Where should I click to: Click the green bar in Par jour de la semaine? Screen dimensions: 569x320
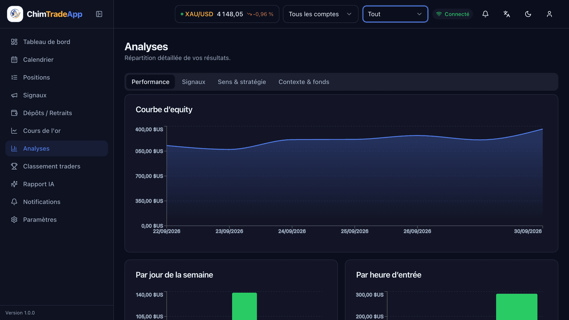244,306
